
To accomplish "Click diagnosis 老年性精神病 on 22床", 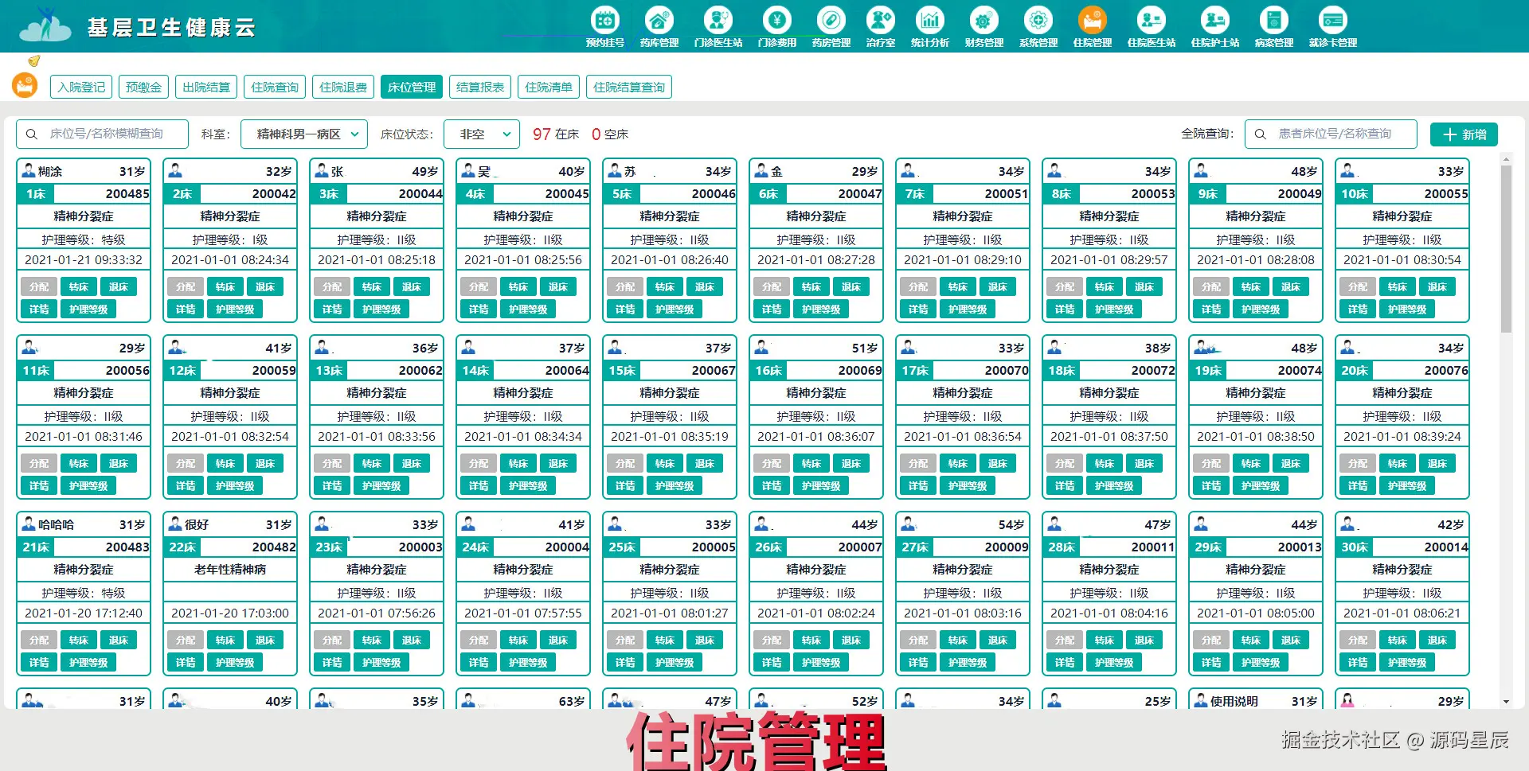I will (x=230, y=569).
